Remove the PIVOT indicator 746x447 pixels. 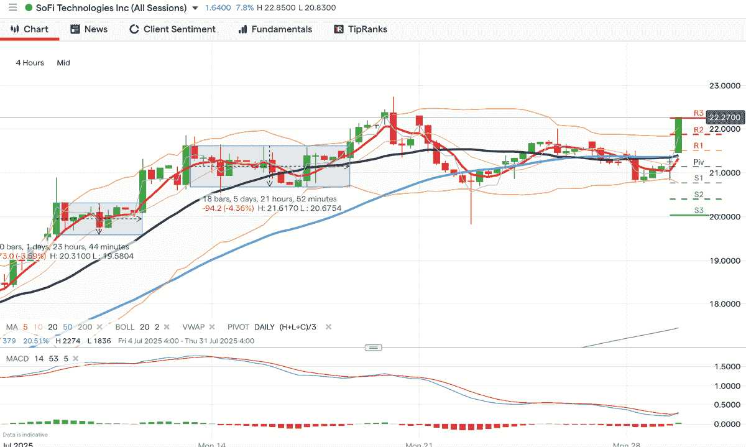[328, 327]
